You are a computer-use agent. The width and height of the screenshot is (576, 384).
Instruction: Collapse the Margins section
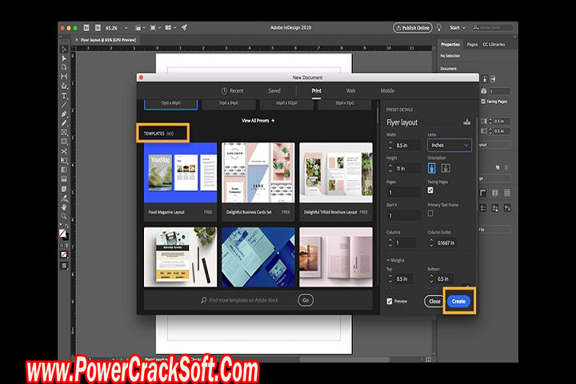[x=390, y=260]
